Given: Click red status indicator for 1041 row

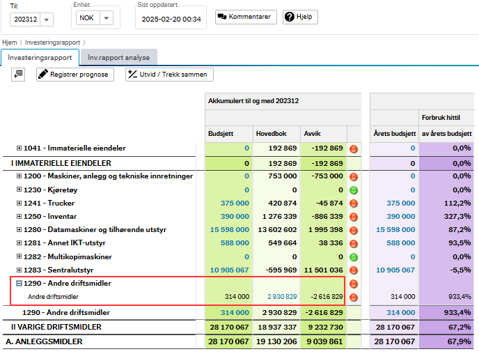Looking at the screenshot, I should [354, 149].
